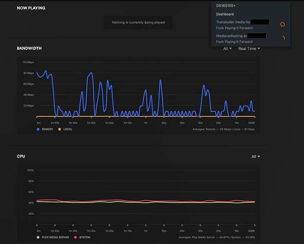Click the CPU section heading
The image size is (304, 244).
coord(21,156)
